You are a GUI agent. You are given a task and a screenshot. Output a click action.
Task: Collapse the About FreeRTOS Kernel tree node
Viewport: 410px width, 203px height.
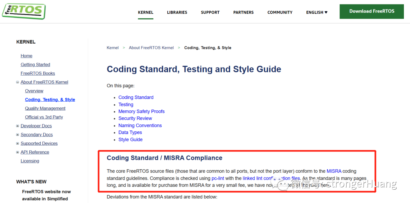(17, 82)
